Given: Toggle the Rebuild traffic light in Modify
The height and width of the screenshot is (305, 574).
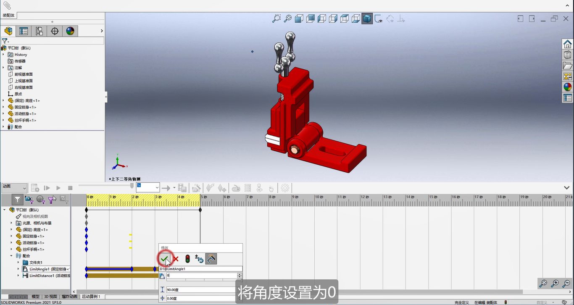Looking at the screenshot, I should point(187,259).
